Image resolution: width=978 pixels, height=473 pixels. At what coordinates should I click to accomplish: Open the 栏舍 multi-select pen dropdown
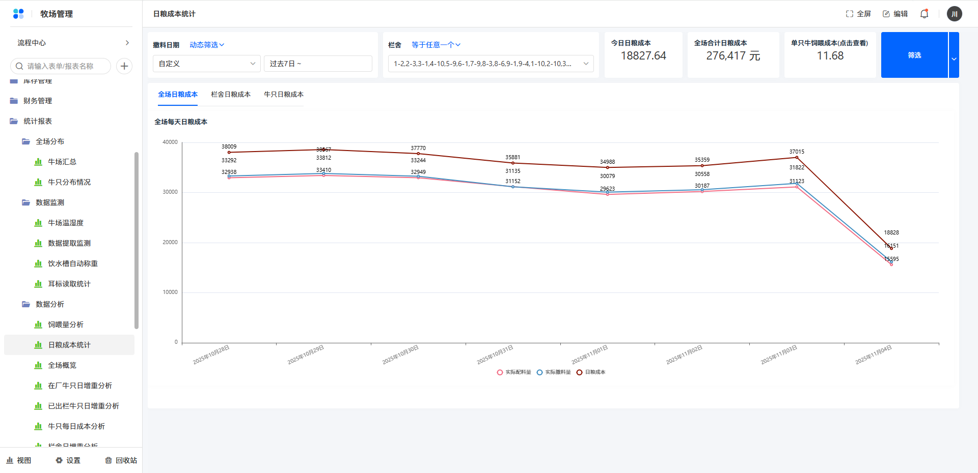[491, 64]
